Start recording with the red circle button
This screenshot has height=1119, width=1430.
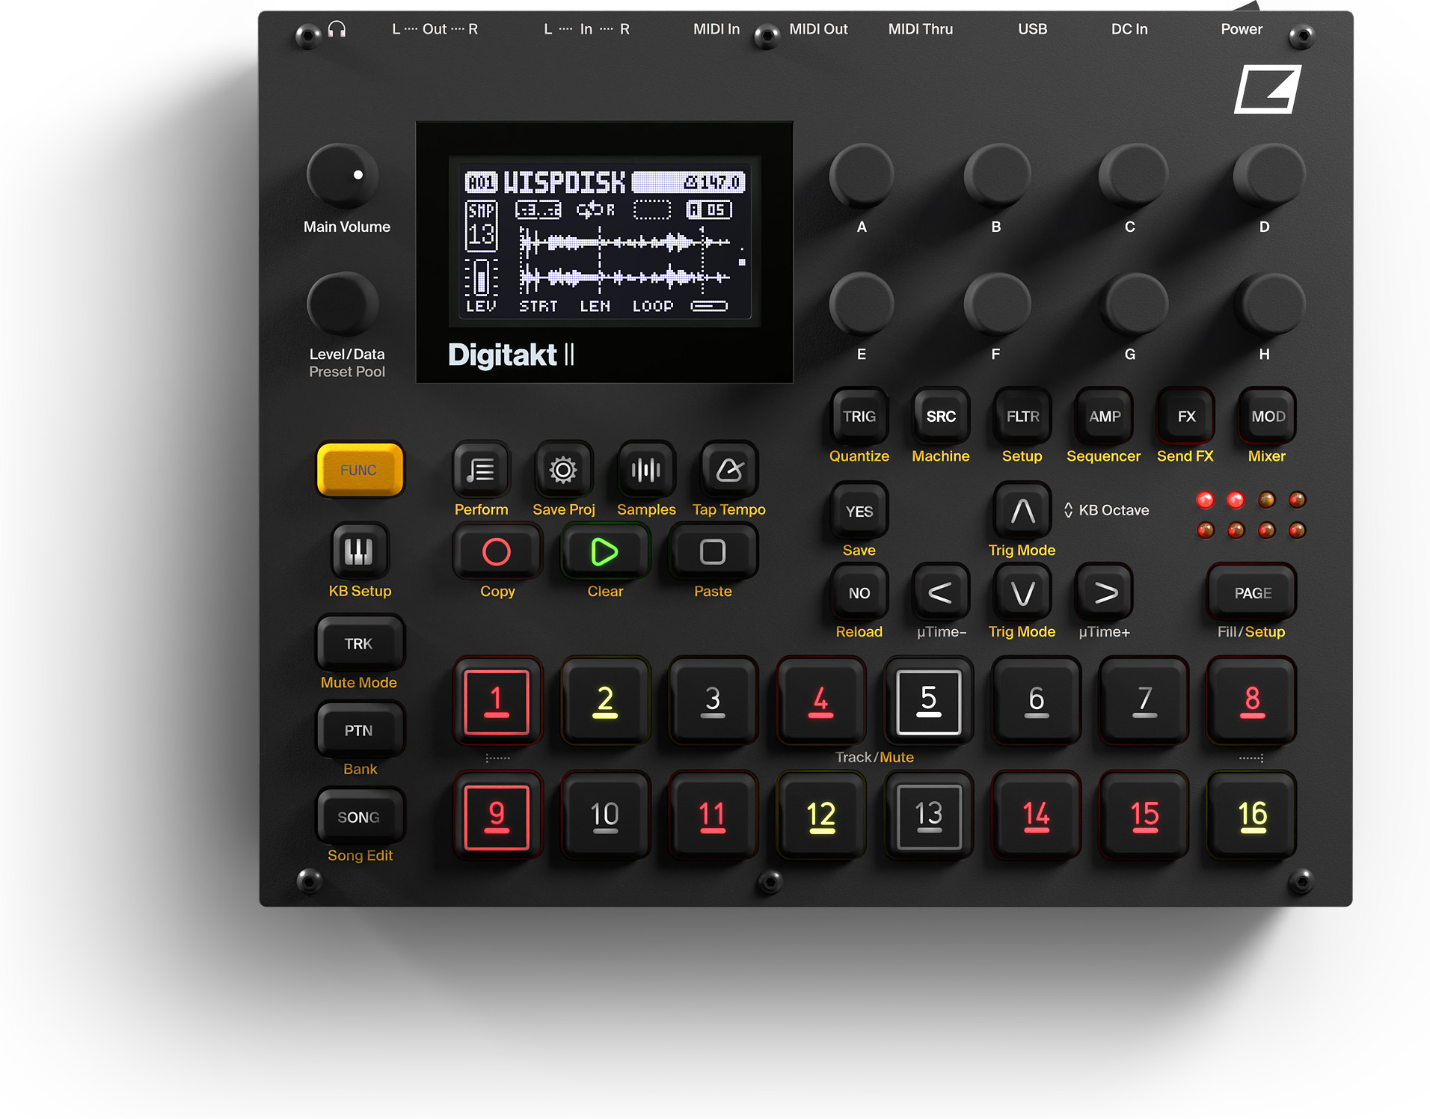coord(497,552)
